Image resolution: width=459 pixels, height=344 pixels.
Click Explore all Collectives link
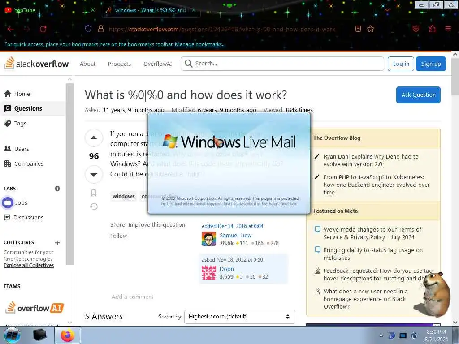point(29,265)
